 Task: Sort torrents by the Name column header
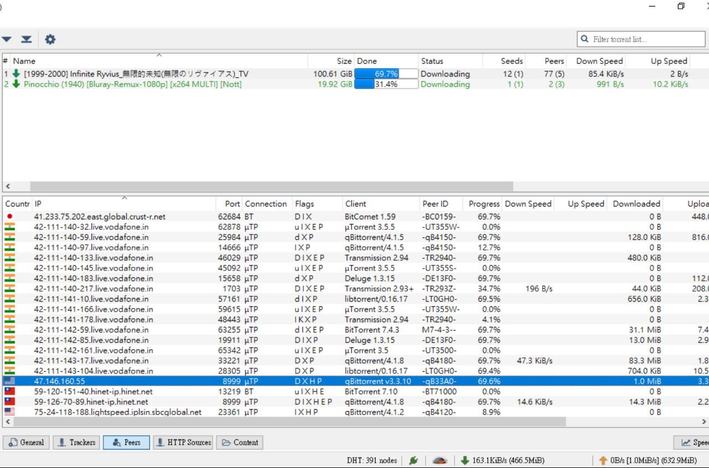(160, 61)
